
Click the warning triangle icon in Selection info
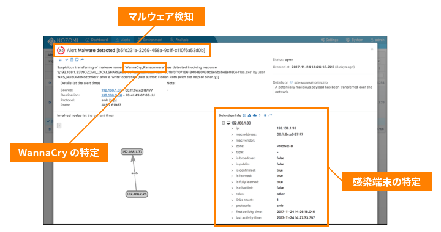tap(249, 115)
